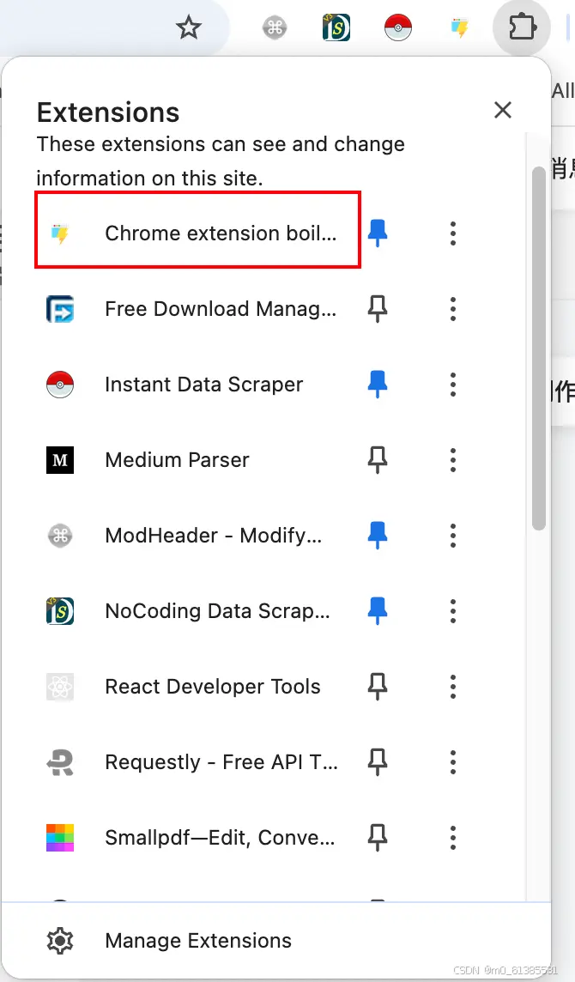Click the Medium Parser list icon
Image resolution: width=575 pixels, height=982 pixels.
(60, 460)
